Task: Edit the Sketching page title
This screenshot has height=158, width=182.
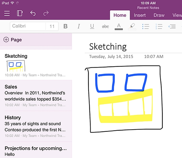Action: coord(108,47)
